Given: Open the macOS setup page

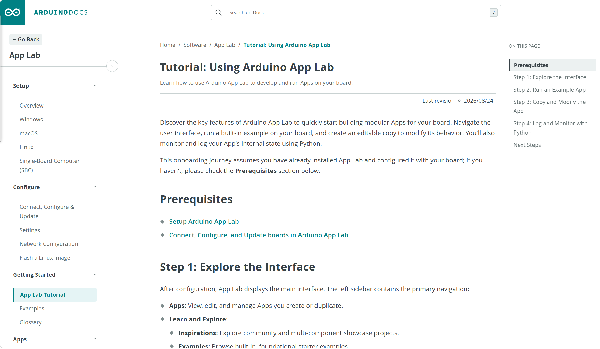Looking at the screenshot, I should (29, 134).
